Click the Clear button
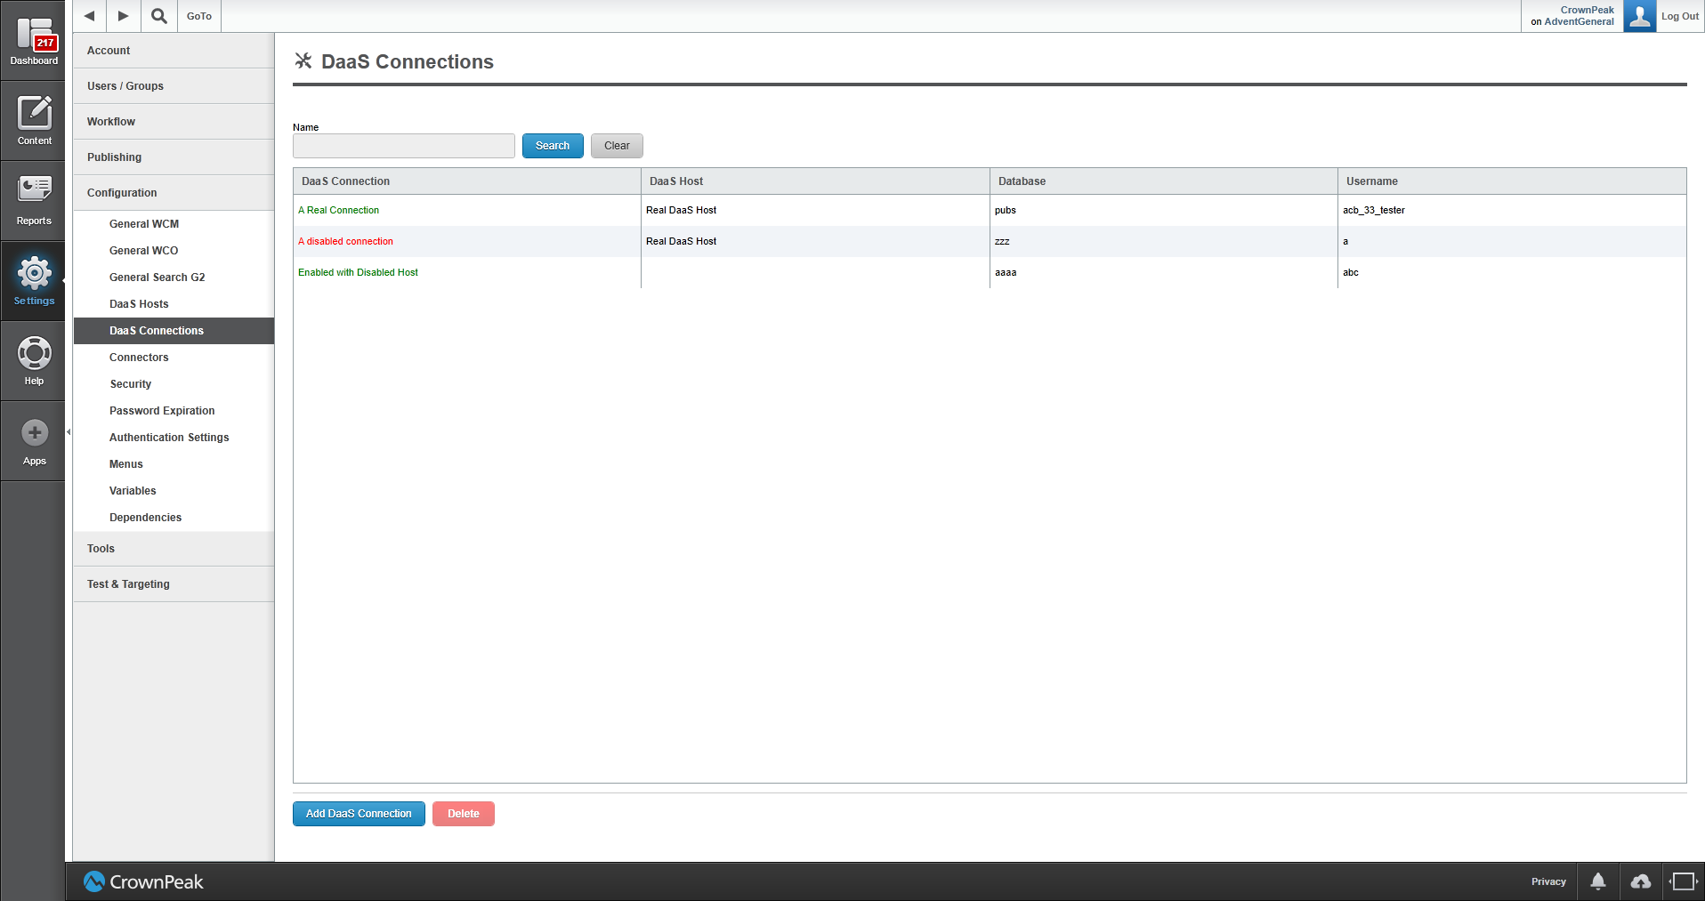 tap(617, 146)
